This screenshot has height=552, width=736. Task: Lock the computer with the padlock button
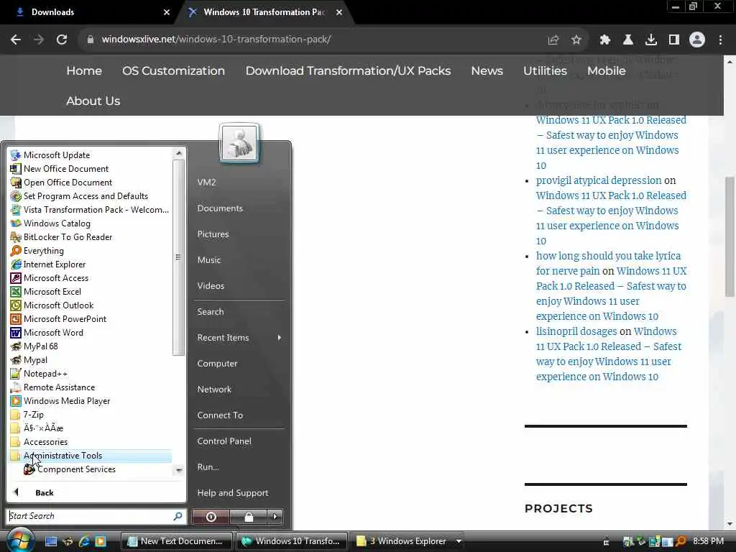tap(248, 517)
